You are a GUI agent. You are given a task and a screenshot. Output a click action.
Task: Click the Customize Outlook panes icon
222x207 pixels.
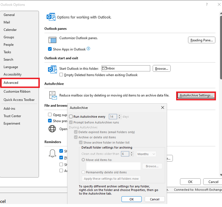[x=52, y=40]
